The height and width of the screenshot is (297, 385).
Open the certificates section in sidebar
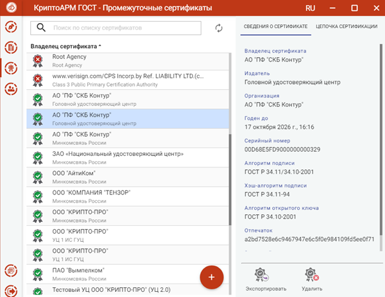(x=11, y=68)
